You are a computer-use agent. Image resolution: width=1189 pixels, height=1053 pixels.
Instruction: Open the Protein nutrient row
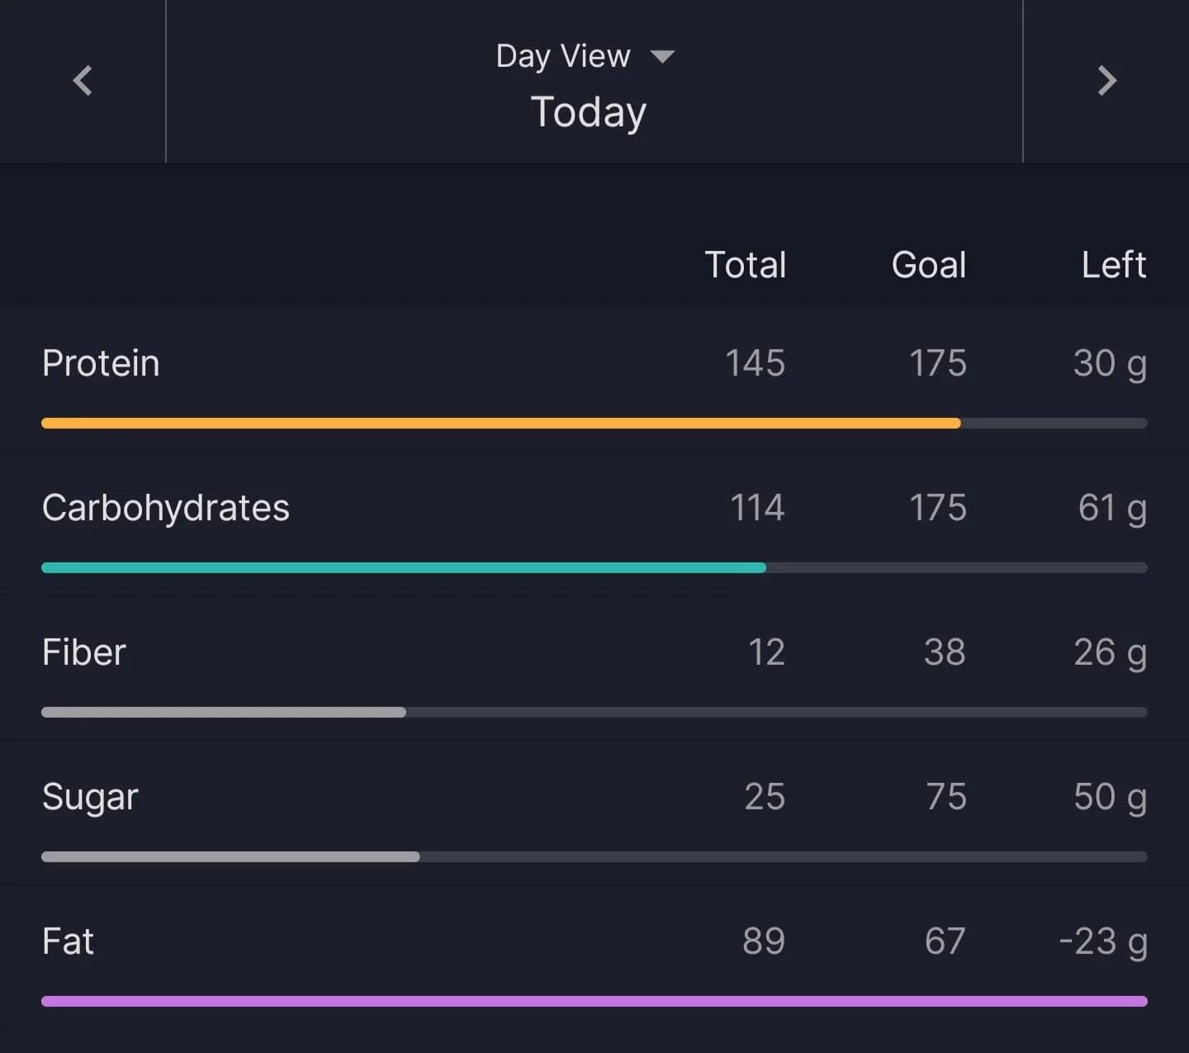click(594, 379)
